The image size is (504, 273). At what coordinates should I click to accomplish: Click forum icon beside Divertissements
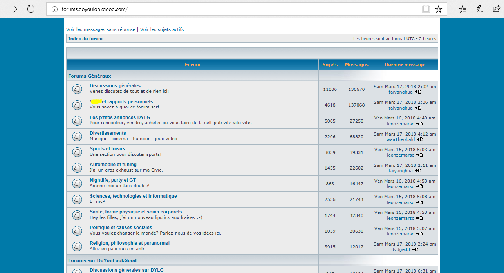coord(77,137)
